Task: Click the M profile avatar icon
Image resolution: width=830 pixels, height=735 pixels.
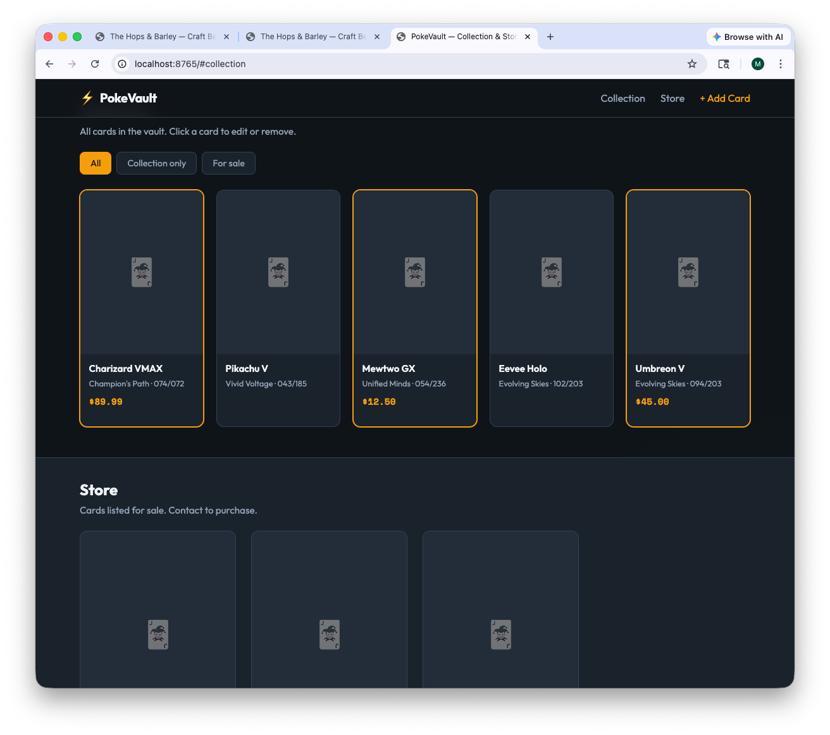Action: 757,64
